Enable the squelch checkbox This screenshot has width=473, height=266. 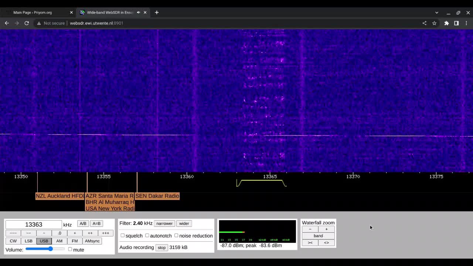tap(123, 235)
